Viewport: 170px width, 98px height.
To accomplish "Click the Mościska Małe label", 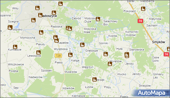I will tap(90, 30).
